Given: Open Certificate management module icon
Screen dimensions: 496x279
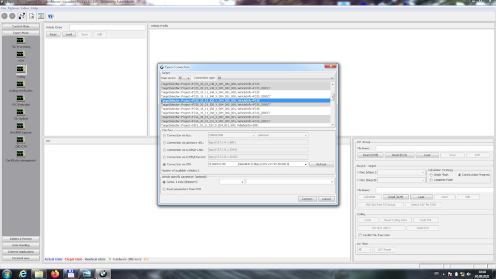Looking at the screenshot, I should (x=21, y=154).
